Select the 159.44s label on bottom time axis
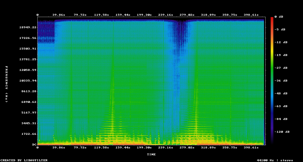The height and width of the screenshot is (162, 303). coord(123,147)
